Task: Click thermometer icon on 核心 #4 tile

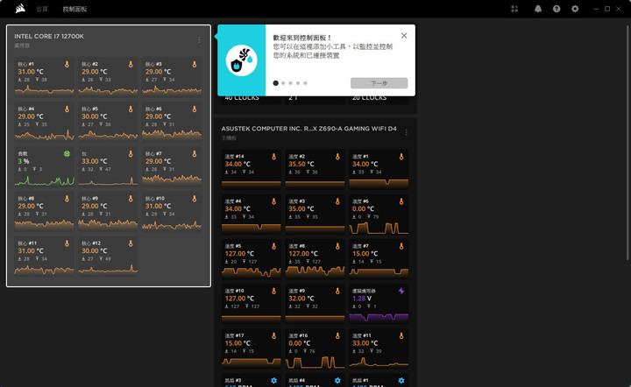Action: pos(67,109)
